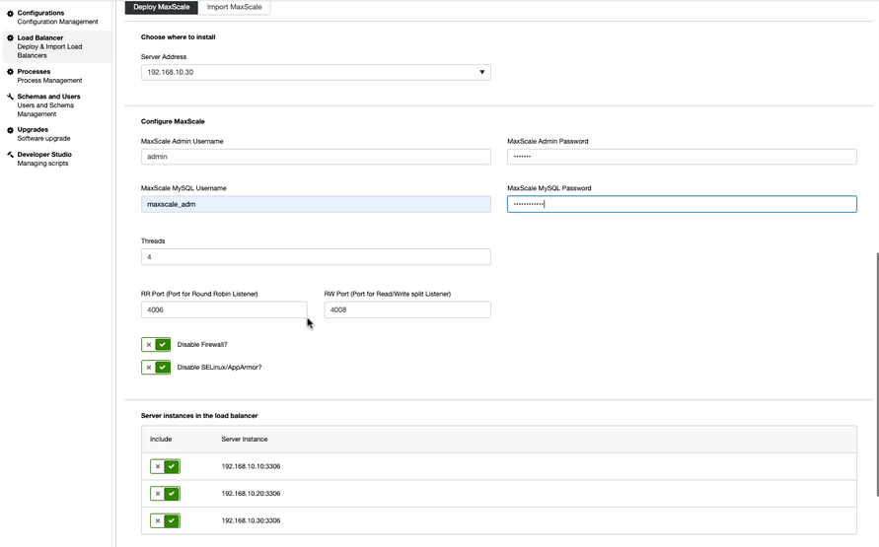The width and height of the screenshot is (879, 547).
Task: Click the Configure MaxScale heading
Action: tap(173, 121)
